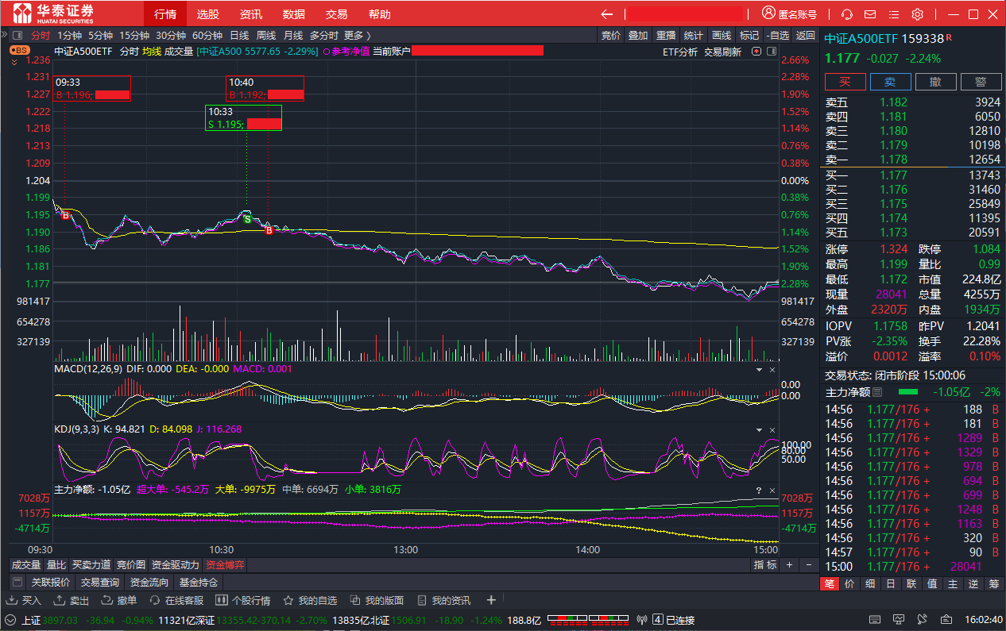Open the settings gear icon
This screenshot has height=631, width=1006.
(917, 14)
